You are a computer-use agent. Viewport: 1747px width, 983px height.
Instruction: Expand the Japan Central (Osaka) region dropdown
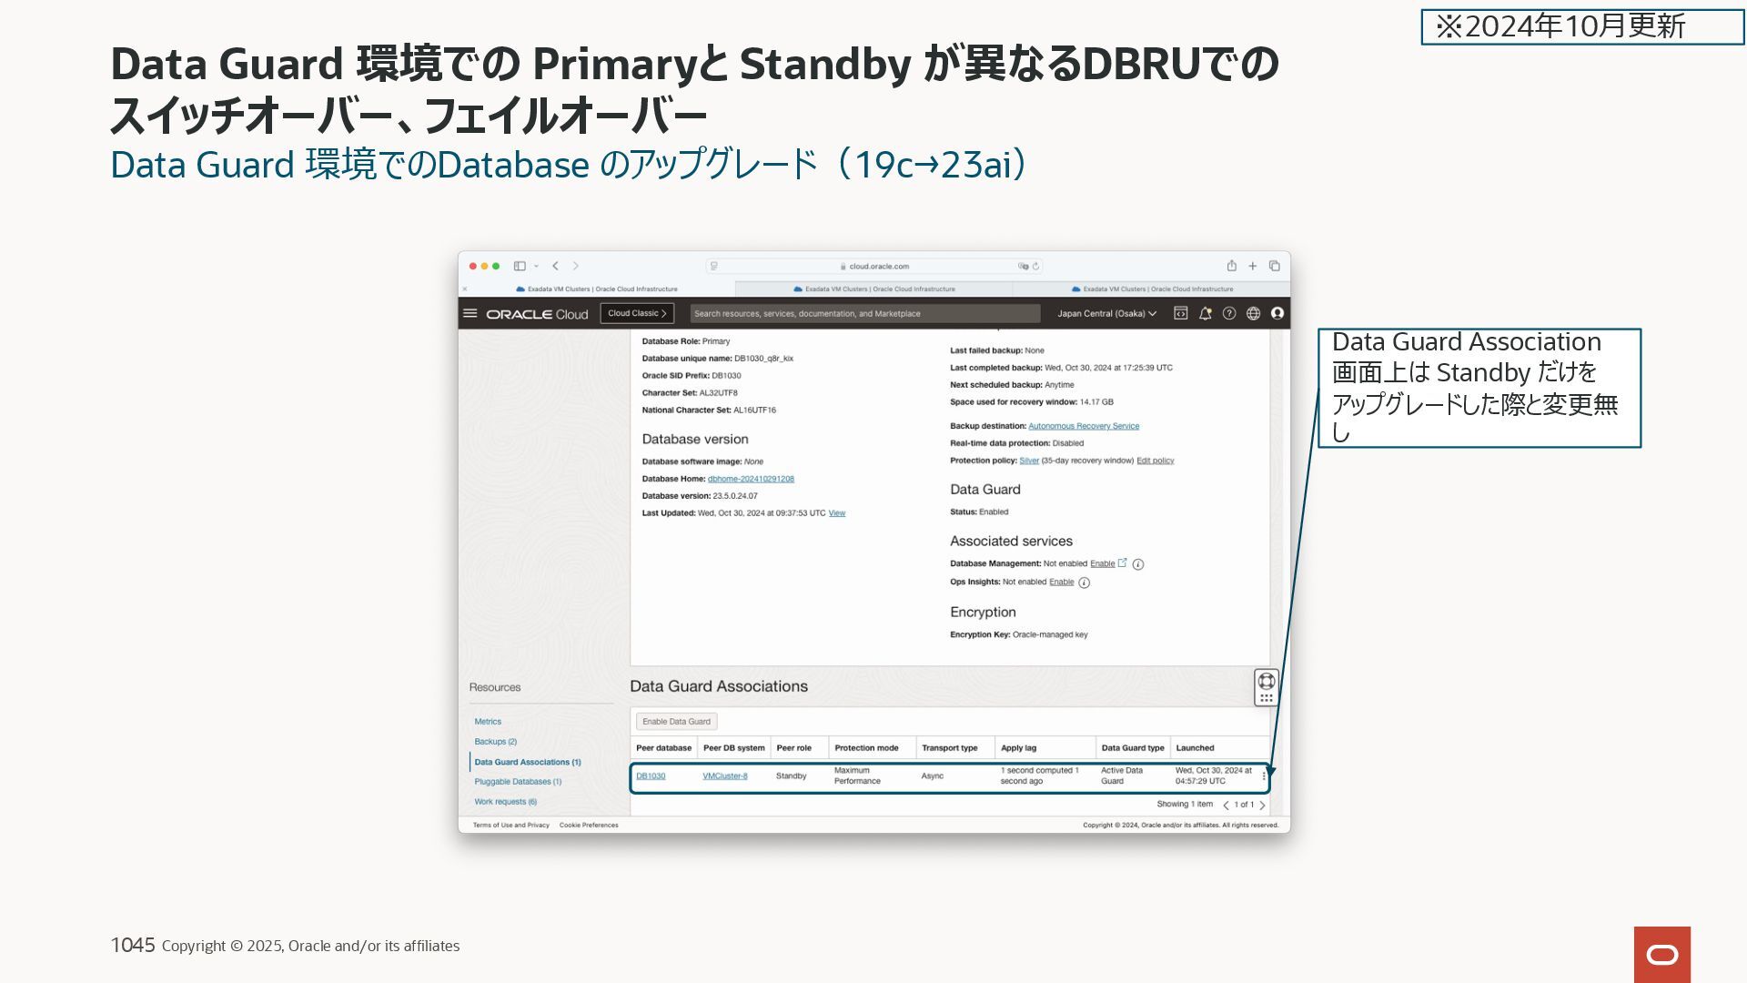coord(1106,313)
